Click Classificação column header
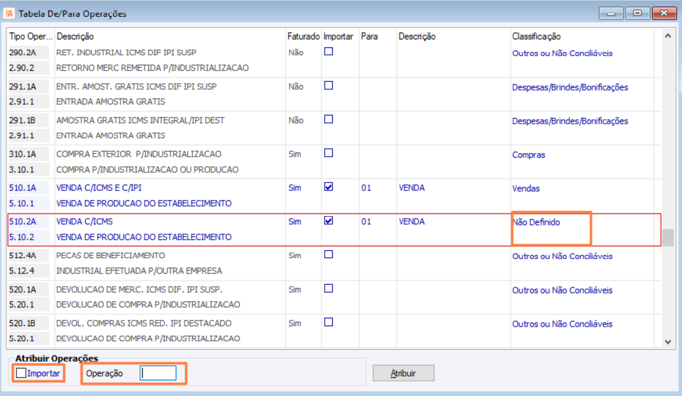 [x=536, y=36]
